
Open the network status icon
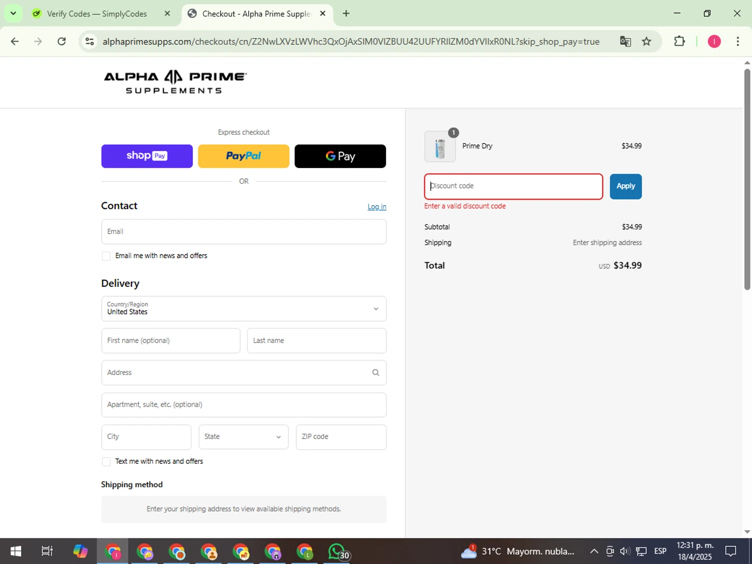tap(641, 551)
